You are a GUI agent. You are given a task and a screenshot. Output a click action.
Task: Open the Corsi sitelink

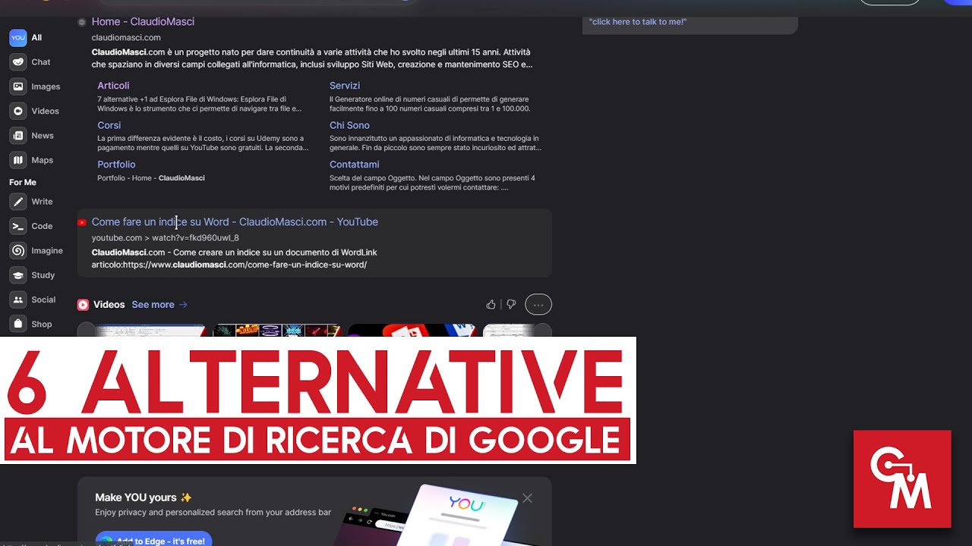(x=109, y=125)
